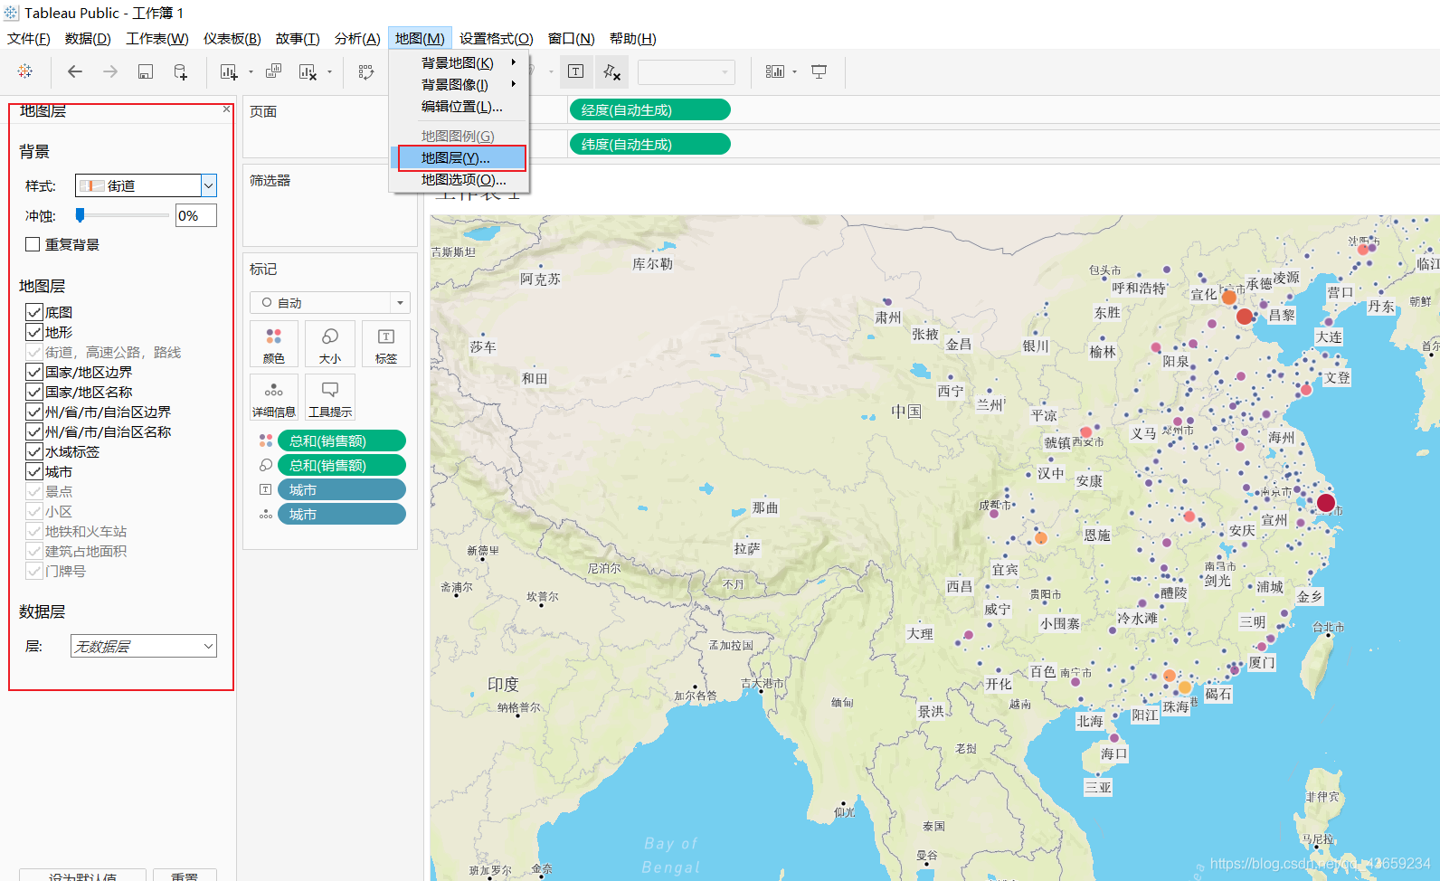Click the second 总和(销售额) pill
Screen dimensions: 1440x881
(x=342, y=465)
